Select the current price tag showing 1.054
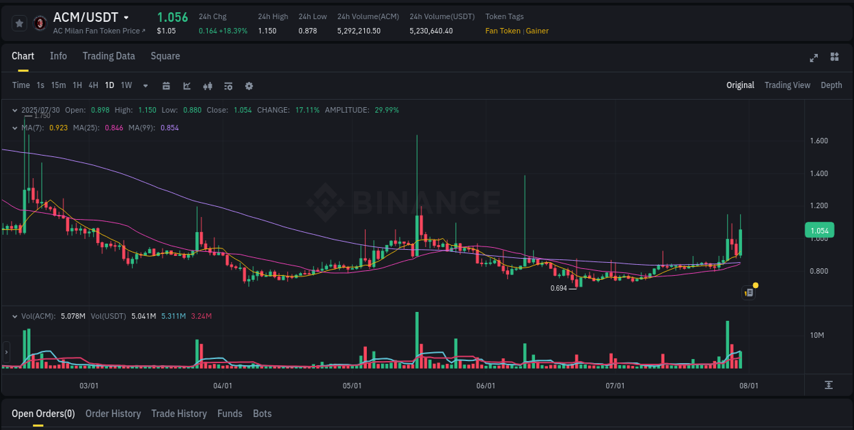Screen dimensions: 854x430 (819, 230)
